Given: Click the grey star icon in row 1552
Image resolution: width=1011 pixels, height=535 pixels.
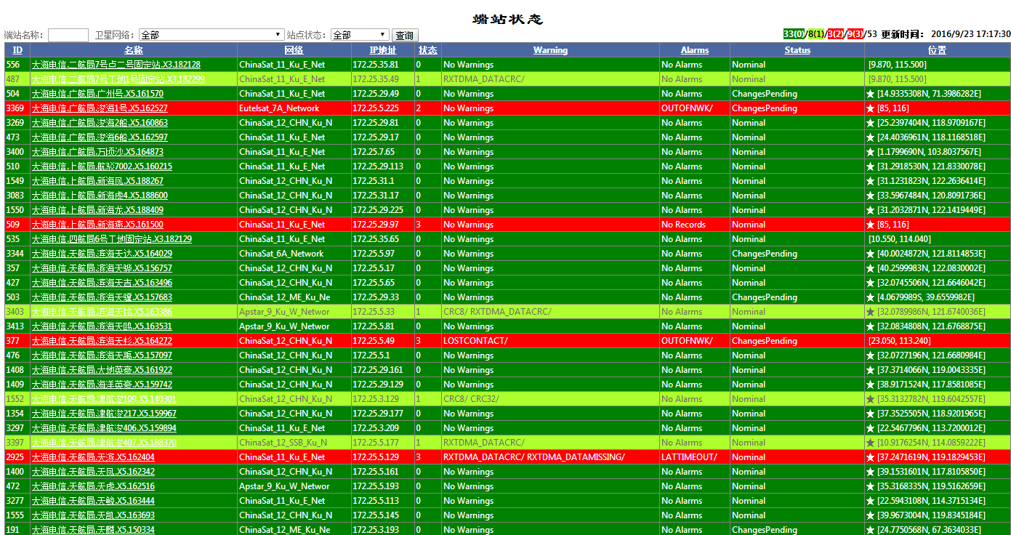Looking at the screenshot, I should [870, 399].
